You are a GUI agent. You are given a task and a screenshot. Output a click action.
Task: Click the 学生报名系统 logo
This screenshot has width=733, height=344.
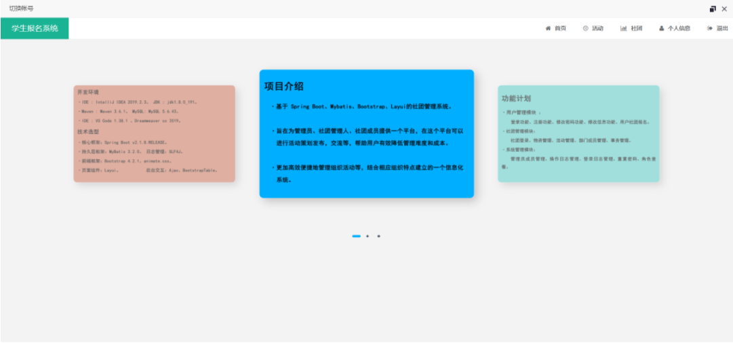tap(35, 28)
